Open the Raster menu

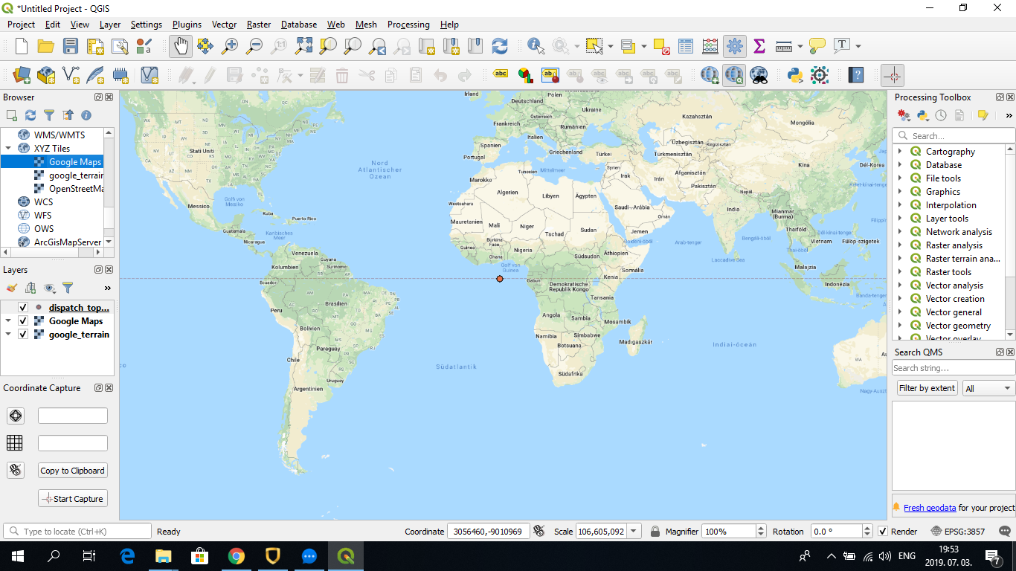(259, 25)
